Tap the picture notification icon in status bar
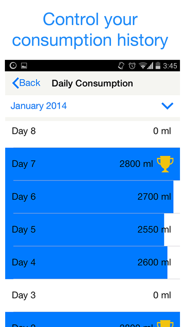 point(24,66)
